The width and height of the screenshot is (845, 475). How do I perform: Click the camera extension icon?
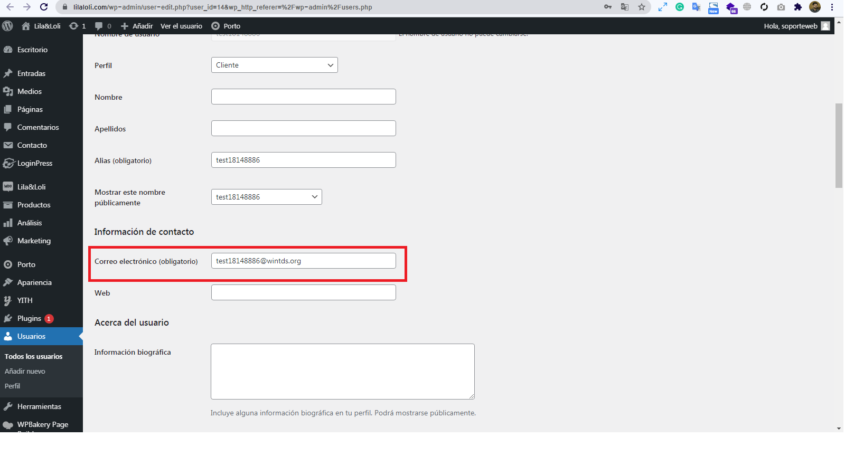[x=781, y=7]
